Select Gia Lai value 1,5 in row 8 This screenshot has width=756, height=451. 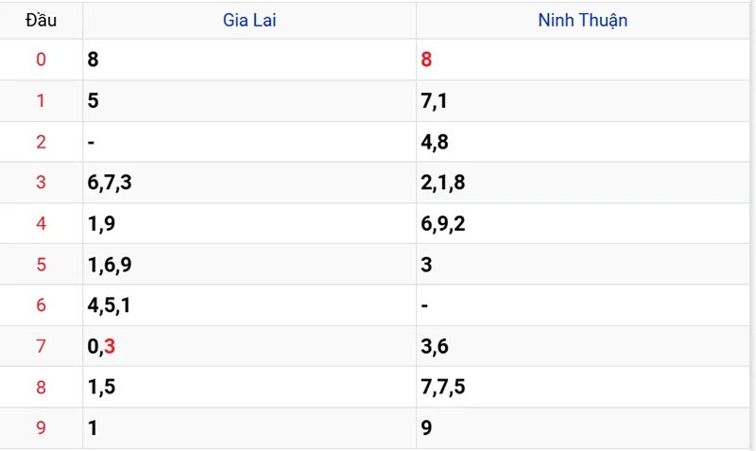pos(101,387)
